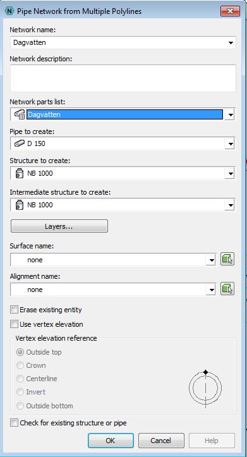The height and width of the screenshot is (457, 247).
Task: Click the alignment pick-from-drawing icon
Action: click(x=227, y=288)
